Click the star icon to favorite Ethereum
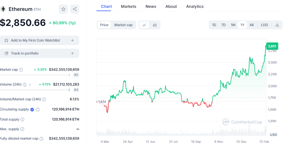This screenshot has width=283, height=145. pos(63,9)
